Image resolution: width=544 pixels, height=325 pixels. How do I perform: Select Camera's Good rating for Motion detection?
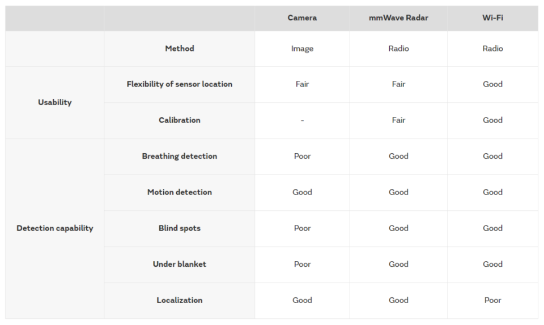coord(302,192)
